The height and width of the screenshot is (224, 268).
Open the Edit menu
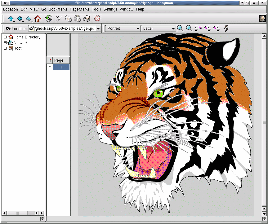pos(24,9)
